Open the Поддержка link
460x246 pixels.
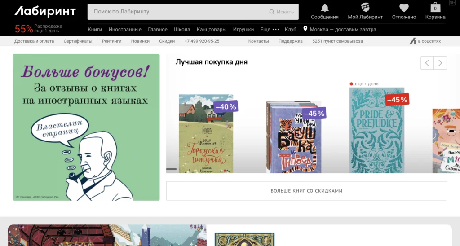(291, 41)
